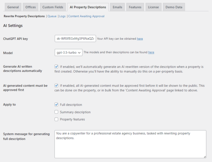Open the Features tab
The width and height of the screenshot is (212, 162).
pos(135,7)
